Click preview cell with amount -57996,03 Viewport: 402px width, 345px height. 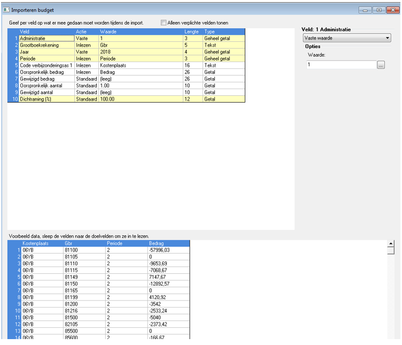[x=168, y=250]
